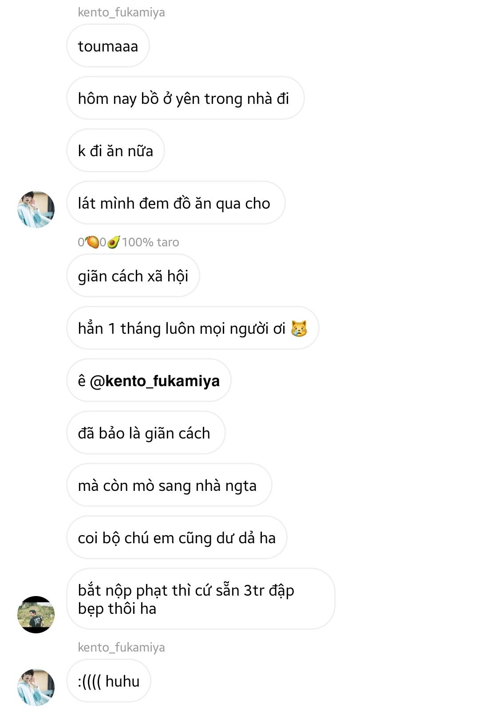Screen dimensions: 479x711
Task: Select message 'đã bảo là giãn cách'
Action: pos(146,433)
